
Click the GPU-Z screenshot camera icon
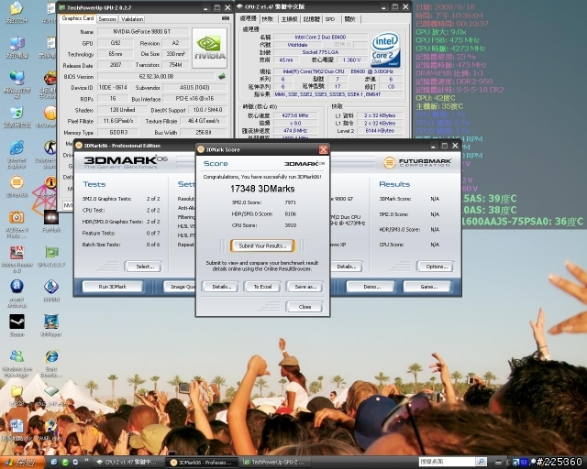(x=226, y=18)
